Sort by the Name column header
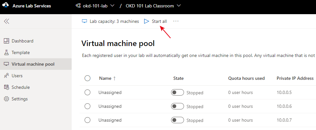The height and width of the screenshot is (130, 316). pyautogui.click(x=105, y=79)
